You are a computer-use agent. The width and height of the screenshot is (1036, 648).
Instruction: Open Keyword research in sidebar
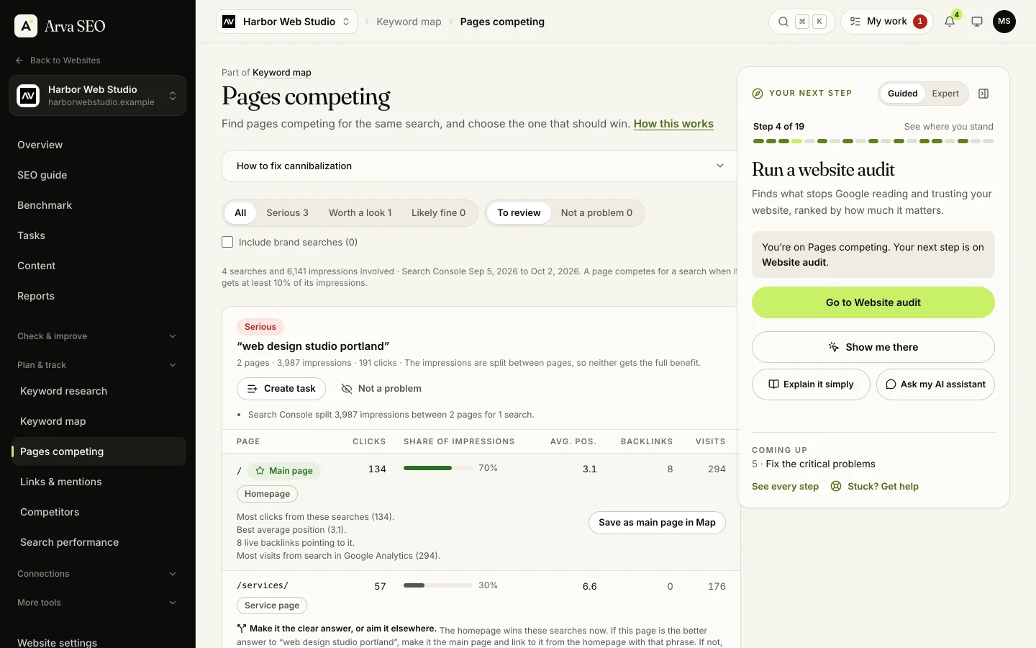pos(99,391)
